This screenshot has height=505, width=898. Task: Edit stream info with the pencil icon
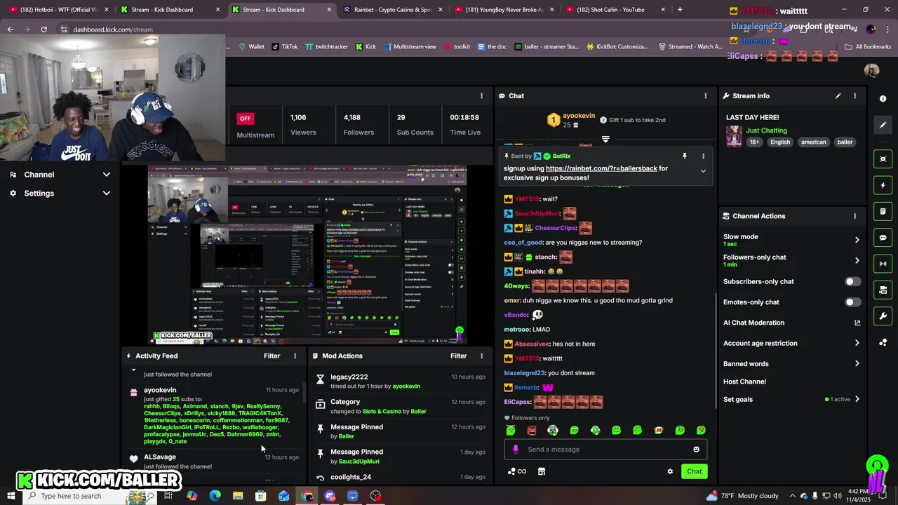838,96
